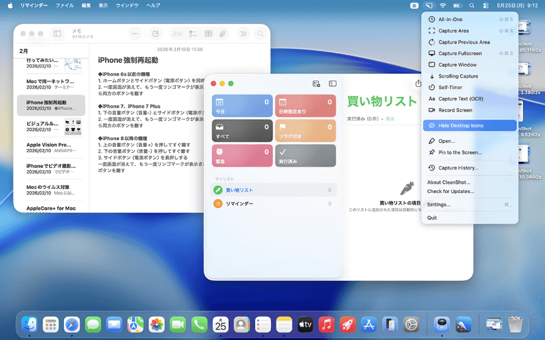Click search icon in Notes window
This screenshot has width=545, height=340.
260,33
